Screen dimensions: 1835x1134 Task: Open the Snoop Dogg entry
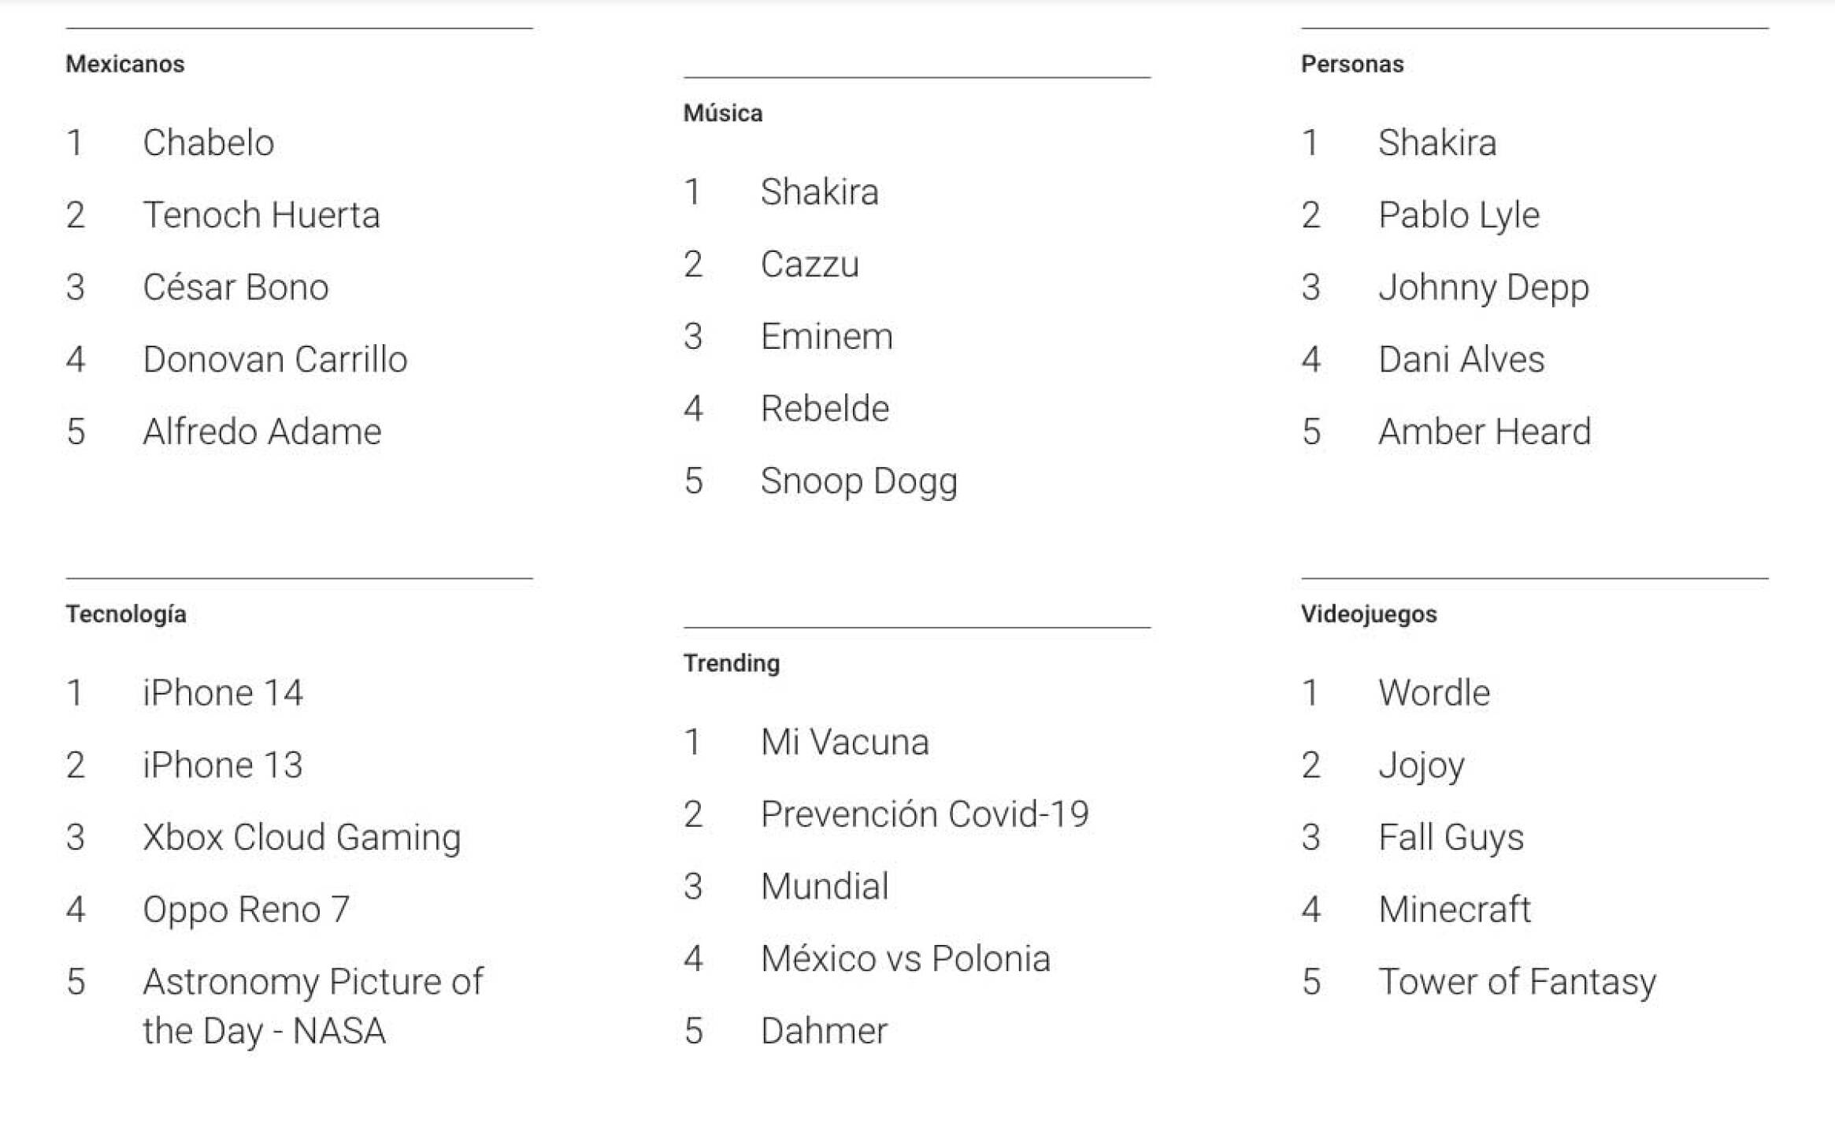858,481
